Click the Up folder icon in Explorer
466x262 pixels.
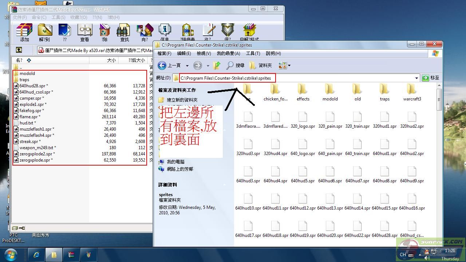(217, 65)
